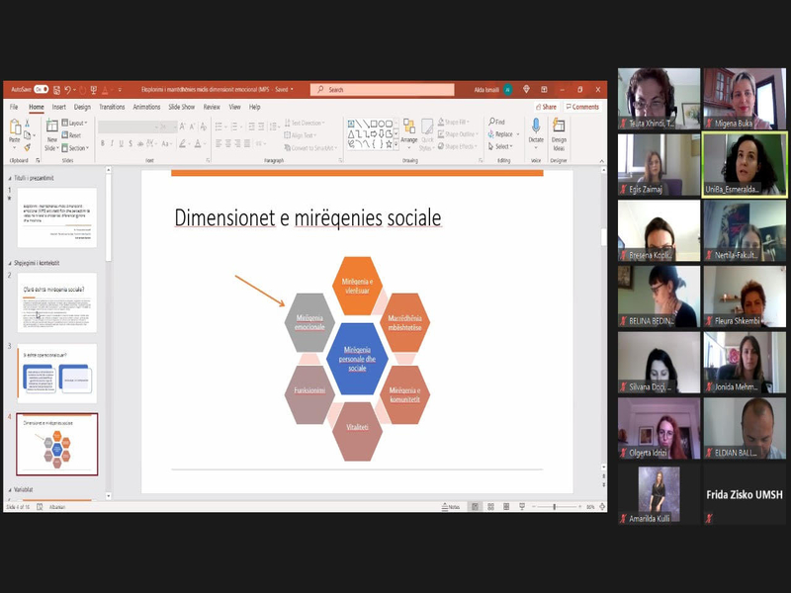Image resolution: width=791 pixels, height=593 pixels.
Task: Click the Share button
Action: [x=546, y=107]
